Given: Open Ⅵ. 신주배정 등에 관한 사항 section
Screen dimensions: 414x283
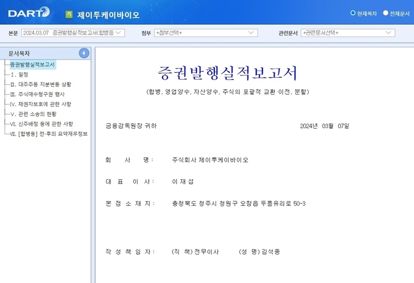Looking at the screenshot, I should click(41, 124).
